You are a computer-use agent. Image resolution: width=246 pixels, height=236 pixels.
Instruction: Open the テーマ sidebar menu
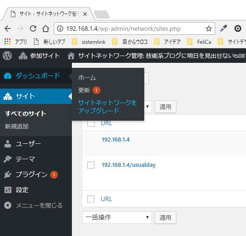(36, 159)
